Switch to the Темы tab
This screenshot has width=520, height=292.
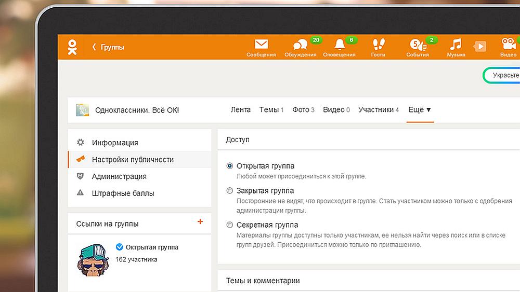pyautogui.click(x=271, y=110)
